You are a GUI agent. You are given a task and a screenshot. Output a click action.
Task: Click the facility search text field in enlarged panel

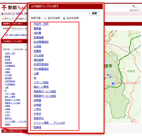pos(60,14)
